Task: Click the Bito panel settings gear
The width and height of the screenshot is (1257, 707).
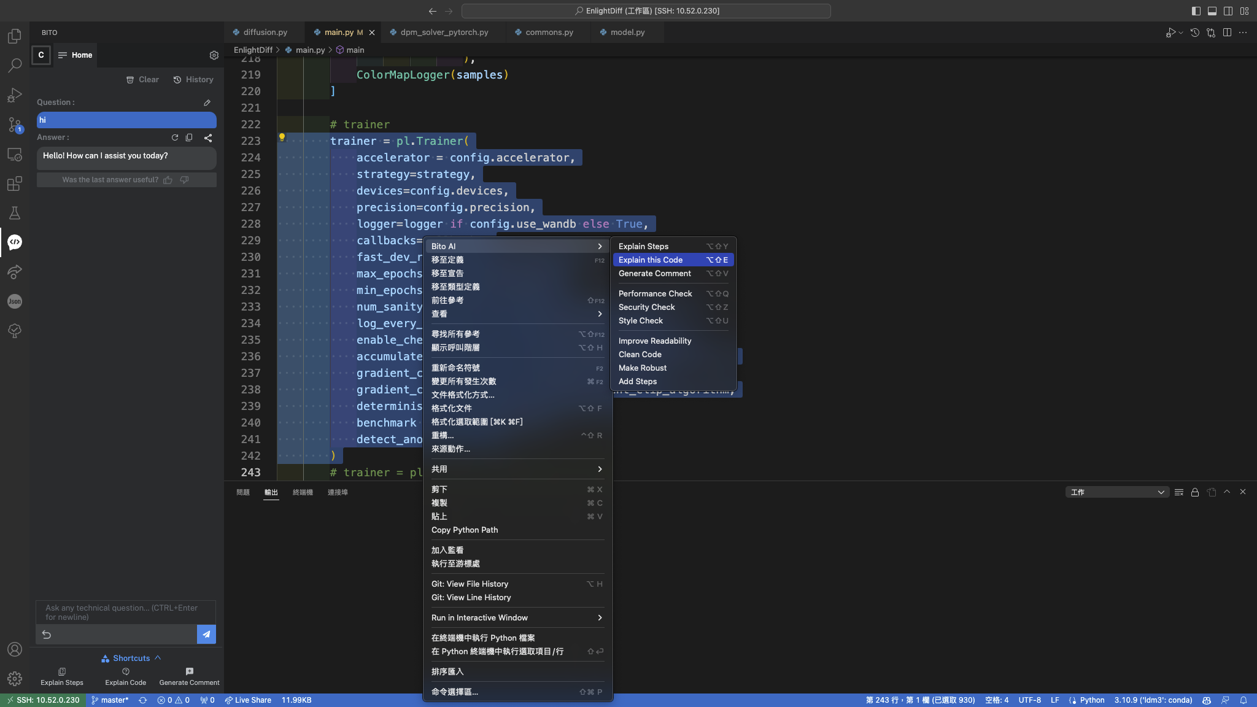Action: [x=213, y=55]
